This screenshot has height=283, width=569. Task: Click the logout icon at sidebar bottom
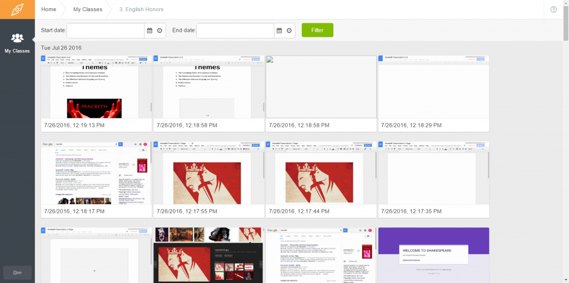17,272
